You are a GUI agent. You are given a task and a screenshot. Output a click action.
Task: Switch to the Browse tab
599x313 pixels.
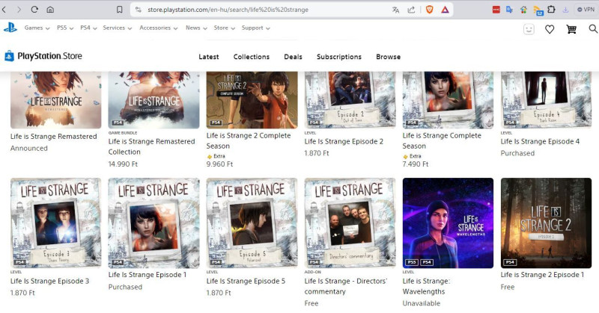coord(388,57)
